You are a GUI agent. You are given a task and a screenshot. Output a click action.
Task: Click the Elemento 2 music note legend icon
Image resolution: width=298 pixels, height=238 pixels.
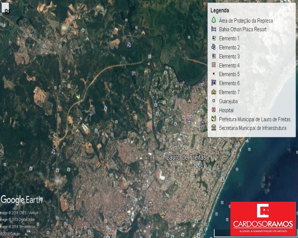(214, 47)
